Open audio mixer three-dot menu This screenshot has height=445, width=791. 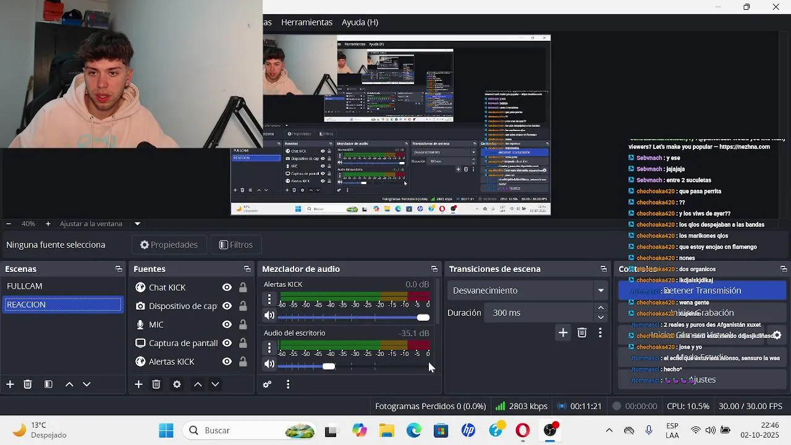tap(288, 384)
